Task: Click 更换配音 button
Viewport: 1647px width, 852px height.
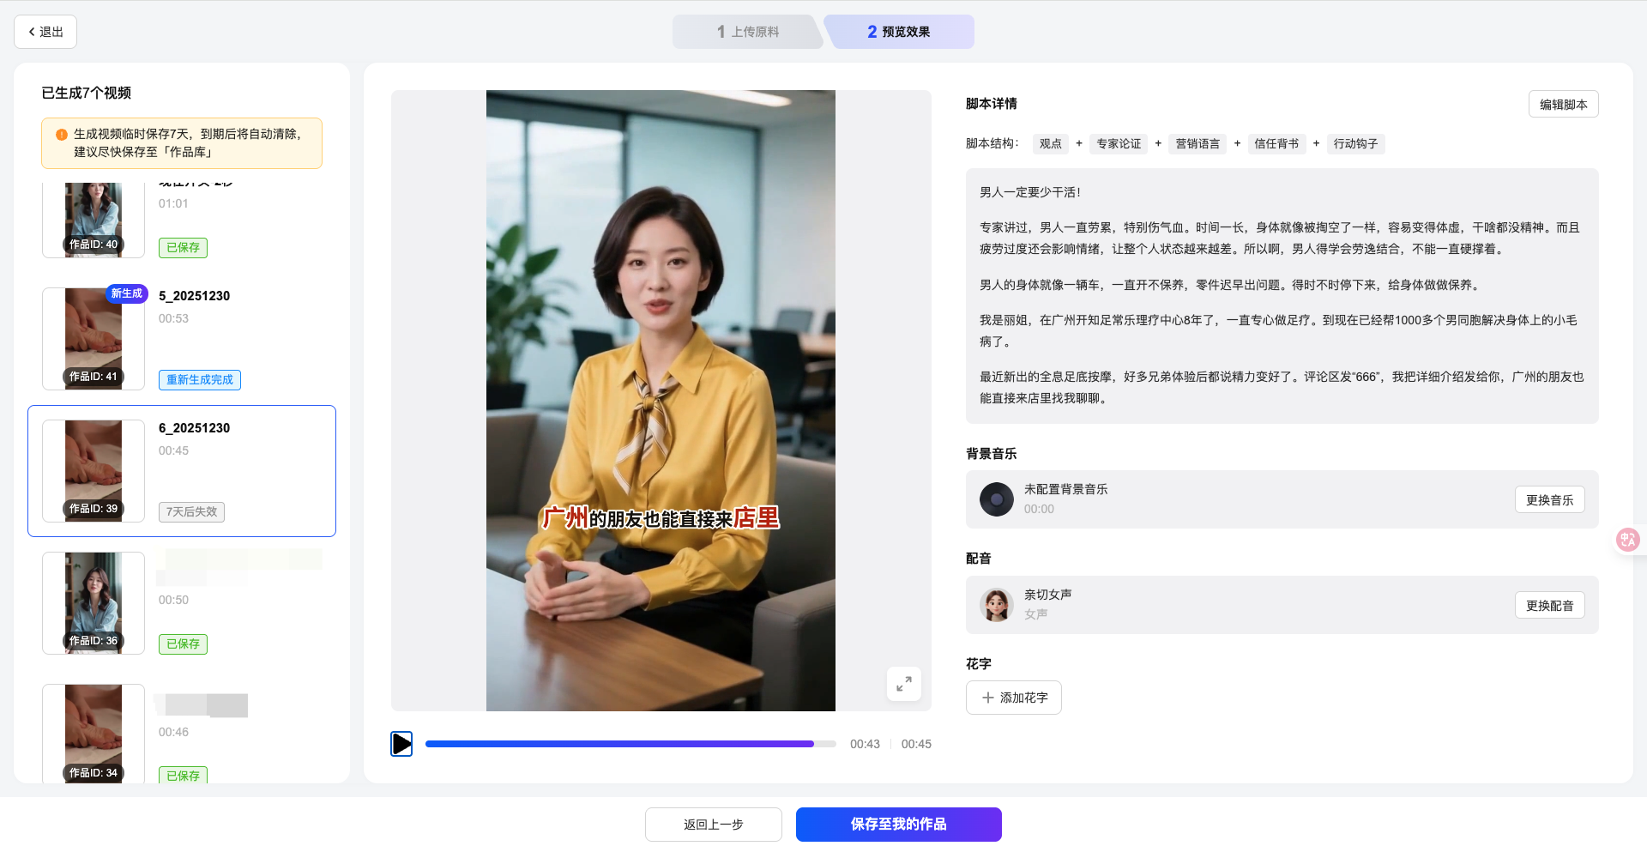Action: (x=1549, y=606)
